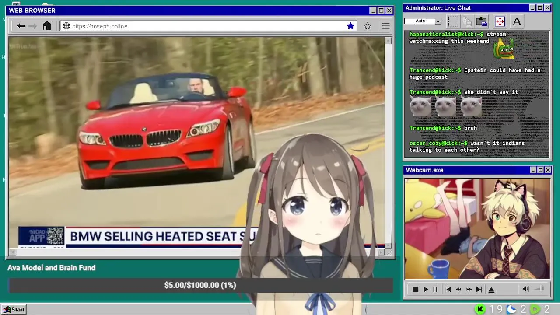Screen dimensions: 560x315
Task: Click the green Kick icon in the tray
Action: tap(480, 309)
